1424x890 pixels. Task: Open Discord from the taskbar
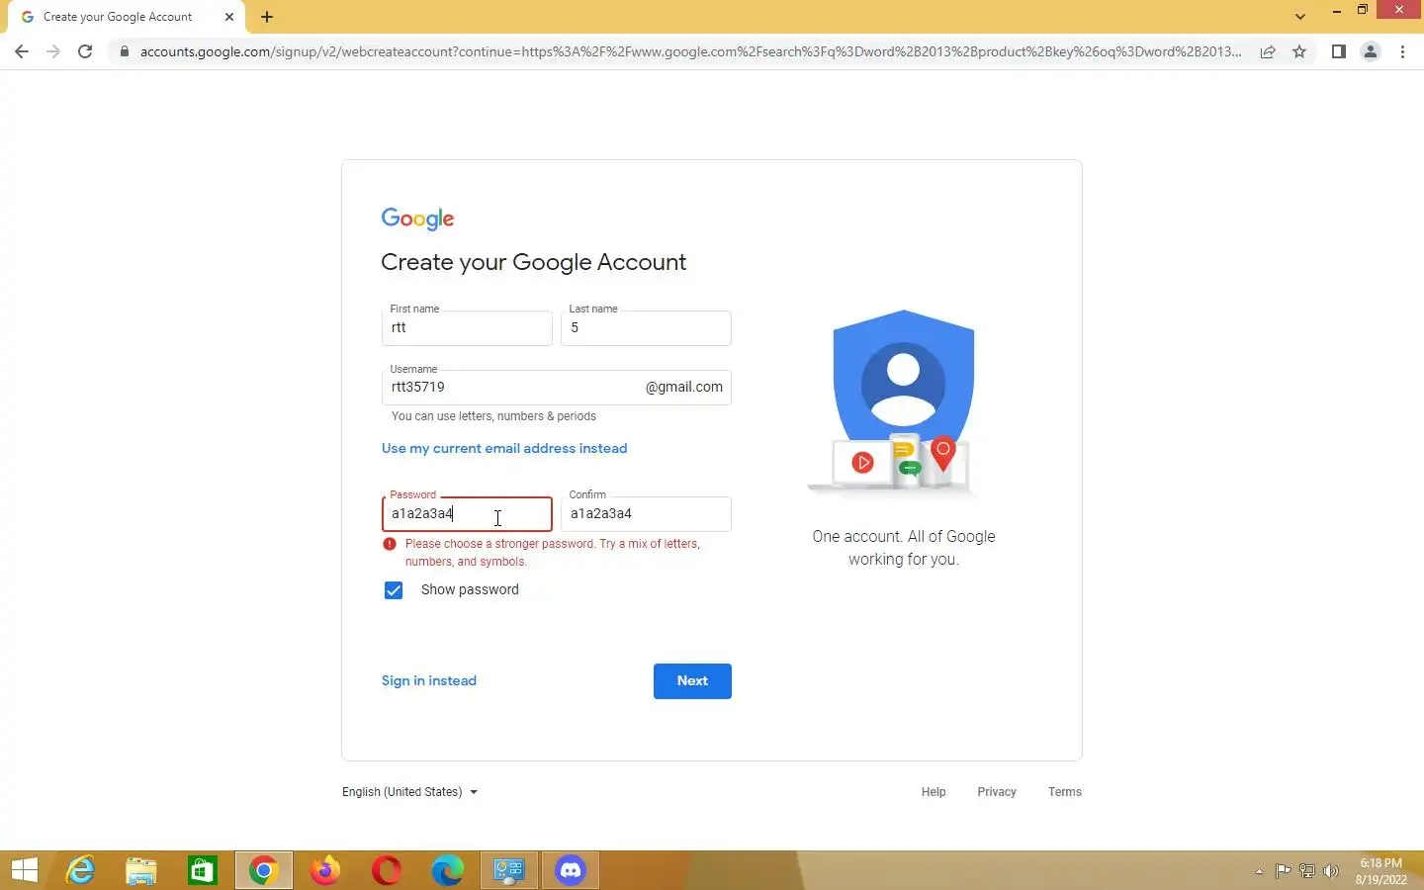[571, 870]
